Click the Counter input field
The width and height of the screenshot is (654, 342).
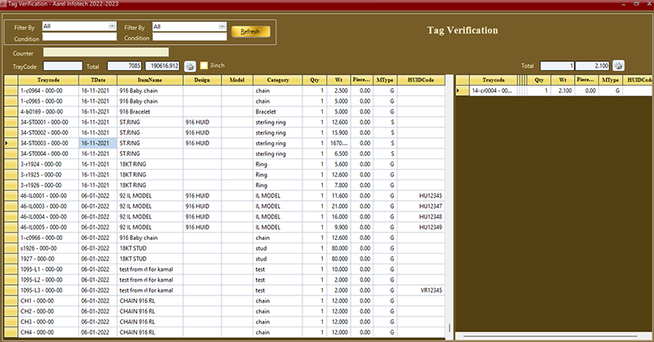(106, 52)
